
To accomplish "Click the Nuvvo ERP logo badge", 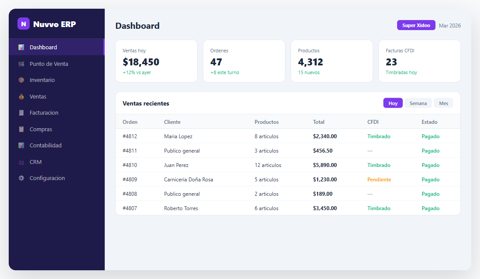I will (x=24, y=24).
